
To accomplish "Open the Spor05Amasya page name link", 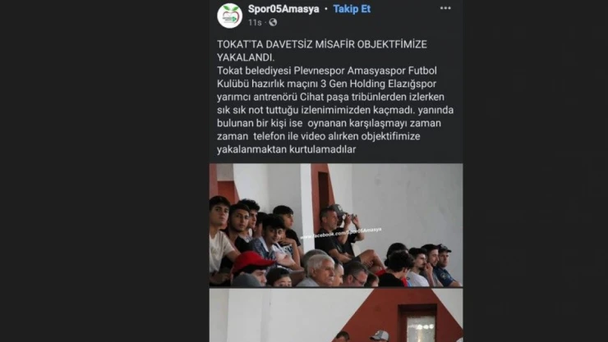I will tap(283, 9).
